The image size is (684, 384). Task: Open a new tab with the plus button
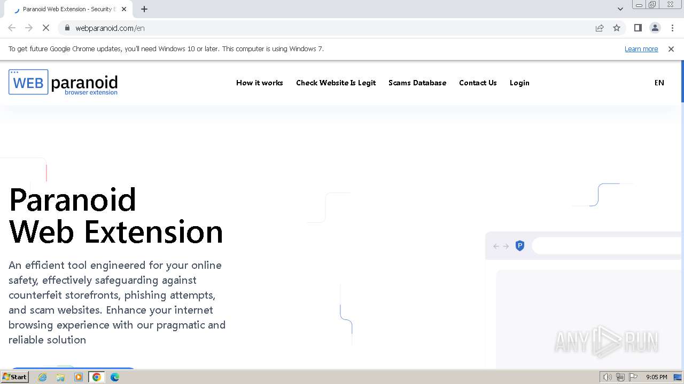pos(144,9)
